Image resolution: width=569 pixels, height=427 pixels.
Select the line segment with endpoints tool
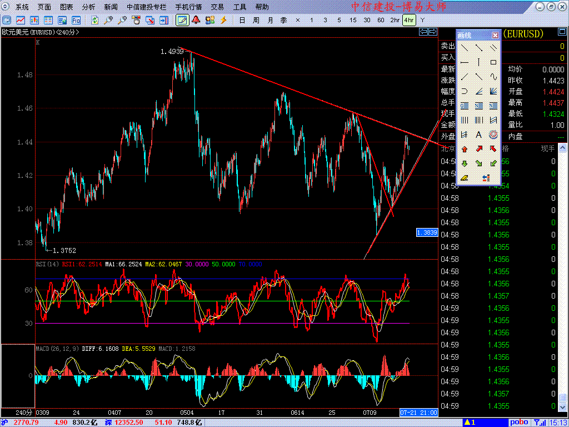[478, 48]
